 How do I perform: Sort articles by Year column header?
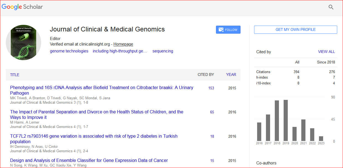231,74
